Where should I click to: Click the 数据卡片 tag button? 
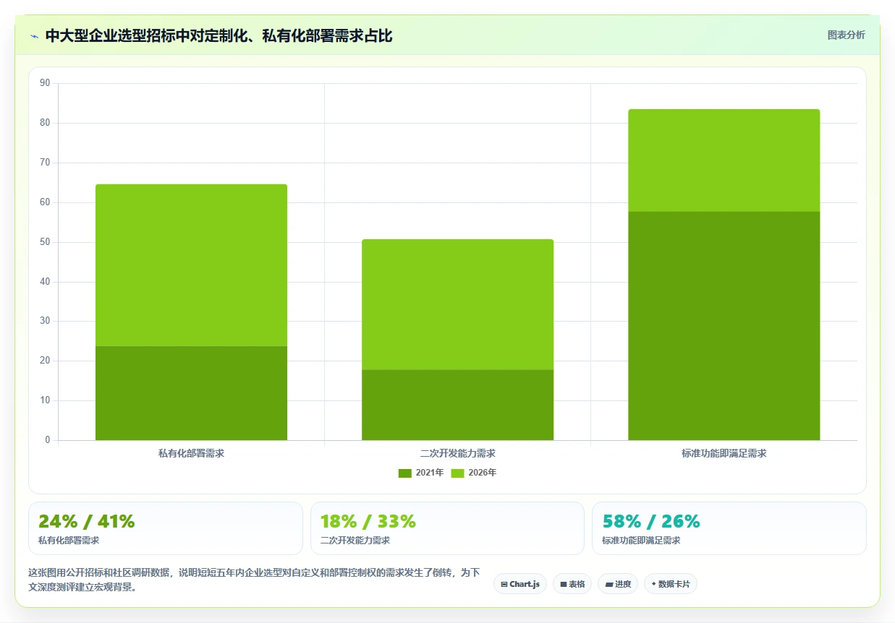tap(671, 584)
